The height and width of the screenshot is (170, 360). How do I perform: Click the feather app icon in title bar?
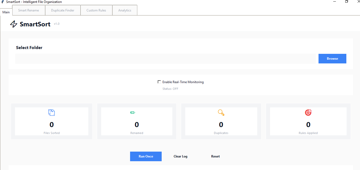(3, 2)
